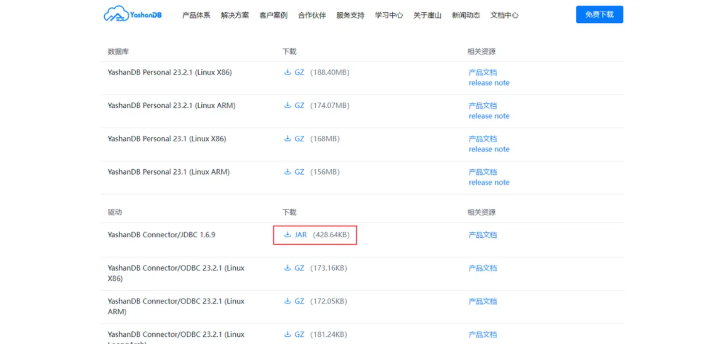Open 产品文档 for Personal 23.2.1 Linux ARM
Image resolution: width=714 pixels, height=344 pixels.
(x=483, y=105)
